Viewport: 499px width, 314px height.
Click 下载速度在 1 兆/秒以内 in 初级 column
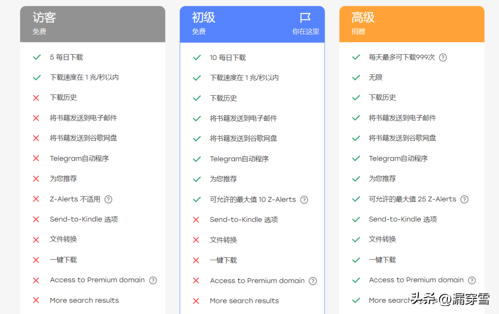pyautogui.click(x=245, y=77)
